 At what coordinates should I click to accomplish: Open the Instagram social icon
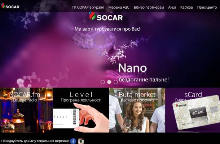pyautogui.click(x=81, y=141)
